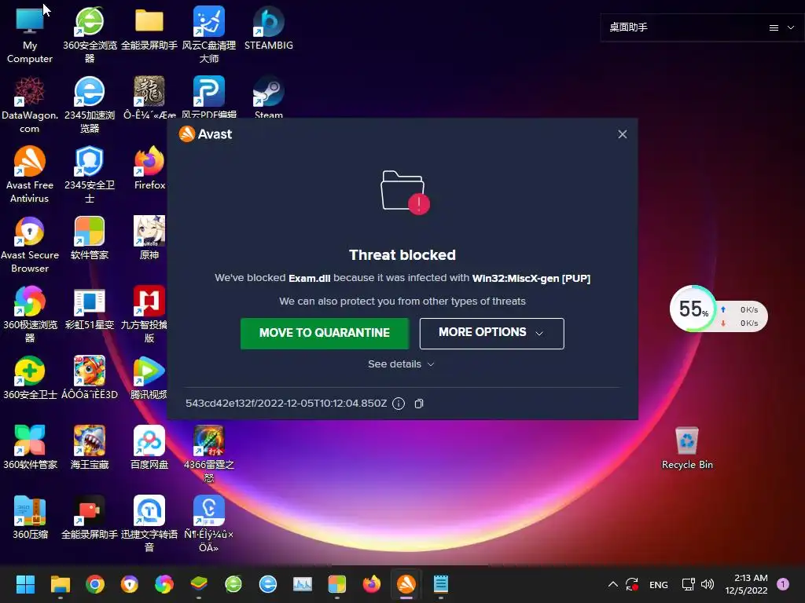Copy the threat ID with copy icon

coord(419,404)
